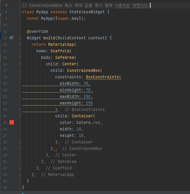The height and width of the screenshot is (194, 190).
Task: Collapse the SafeArea fold on line 15
Action: (20, 58)
